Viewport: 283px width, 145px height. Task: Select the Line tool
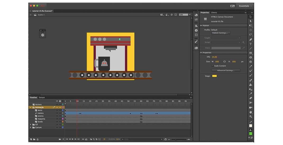tap(250, 48)
